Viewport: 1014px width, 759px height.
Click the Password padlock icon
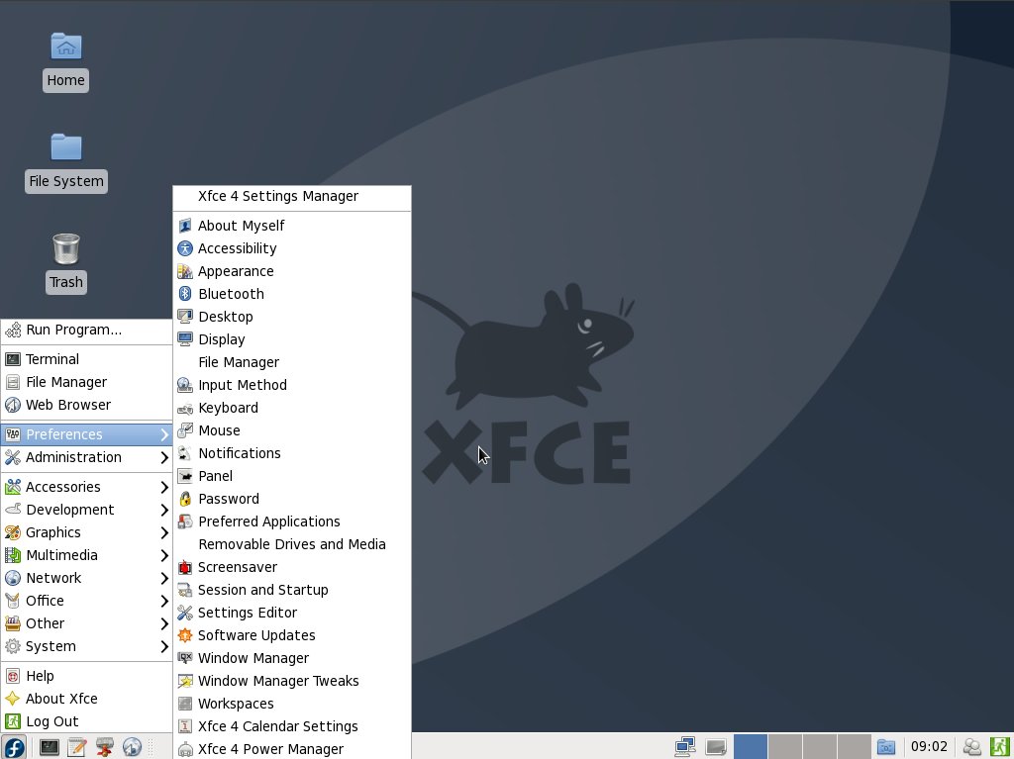(185, 499)
